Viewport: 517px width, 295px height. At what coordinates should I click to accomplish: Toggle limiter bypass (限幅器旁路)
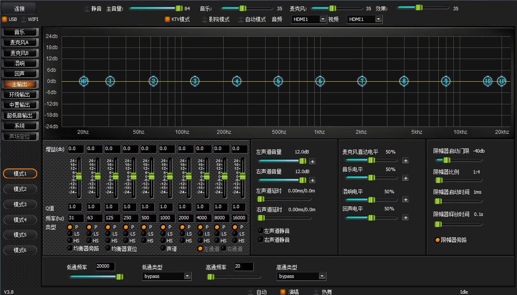(x=437, y=240)
